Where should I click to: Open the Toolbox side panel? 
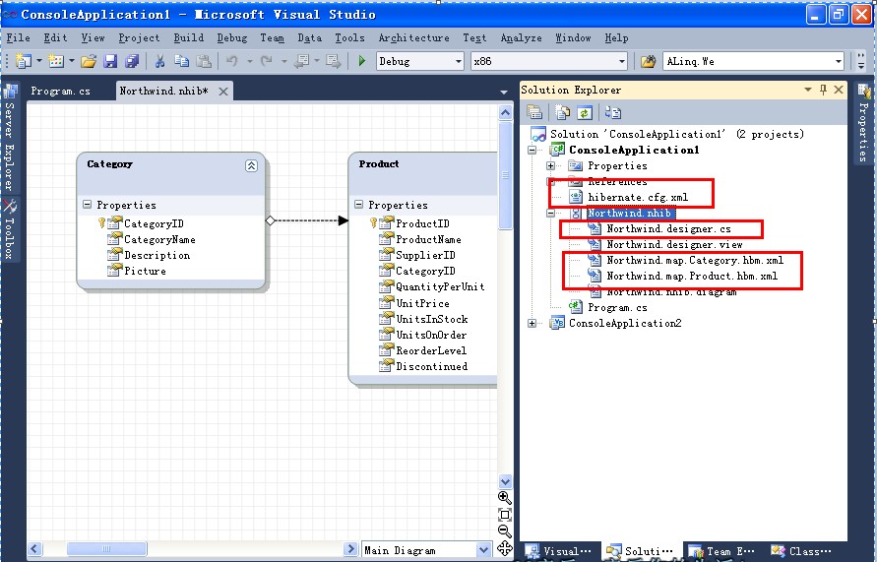pos(10,229)
